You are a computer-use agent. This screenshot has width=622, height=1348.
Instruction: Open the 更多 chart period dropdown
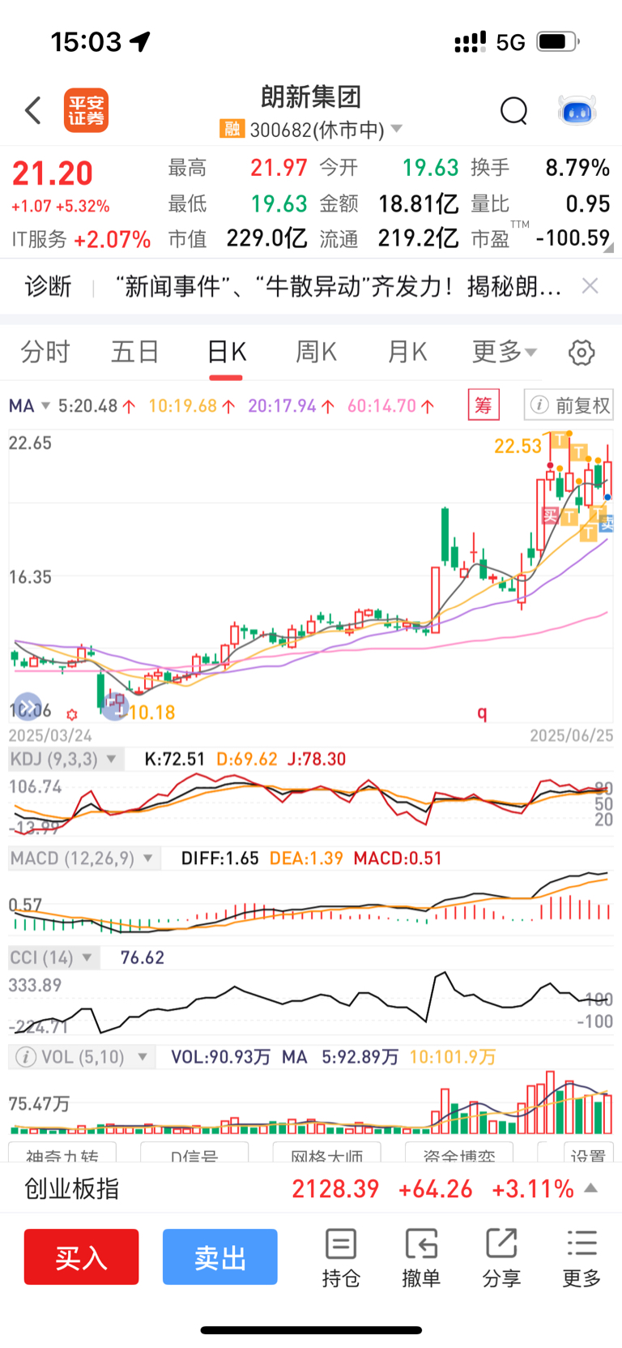click(504, 353)
